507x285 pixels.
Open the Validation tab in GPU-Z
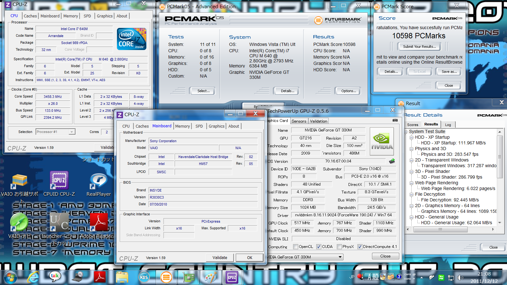coord(318,121)
